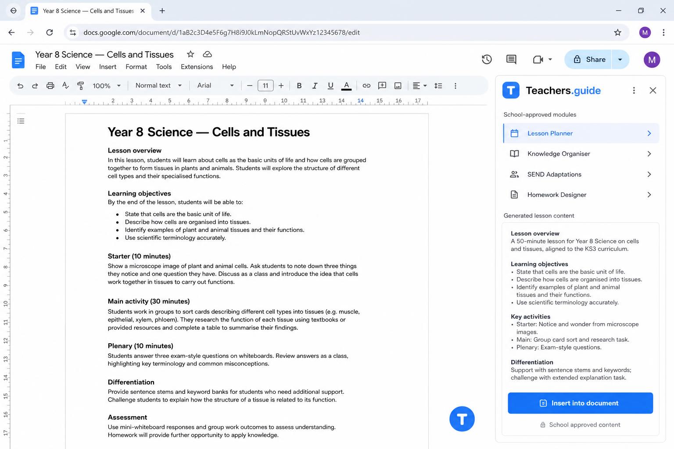Open the Google account avatar in Docs
Screen dimensions: 674x449
pos(652,60)
